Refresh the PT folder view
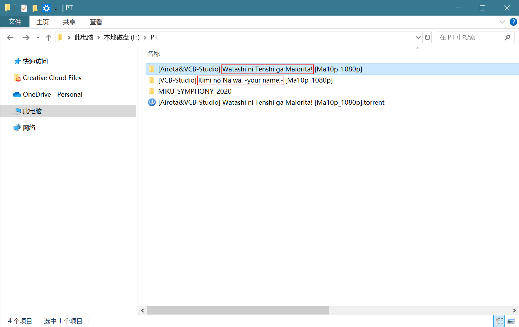This screenshot has height=327, width=519. (x=427, y=37)
